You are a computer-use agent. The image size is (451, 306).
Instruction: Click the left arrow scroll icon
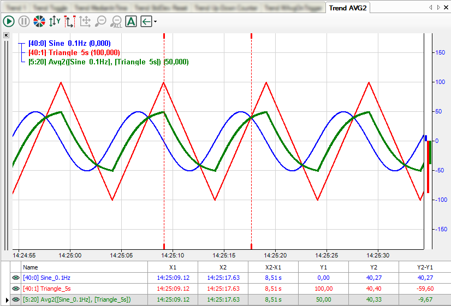tap(146, 21)
